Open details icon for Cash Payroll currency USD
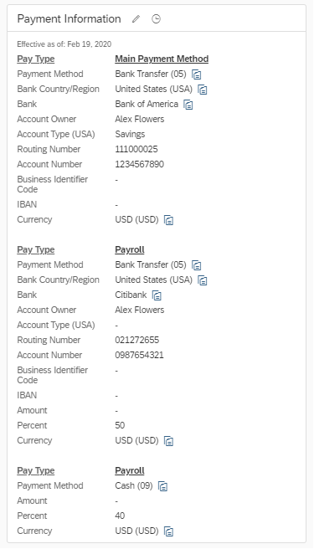This screenshot has width=314, height=549. coord(169,531)
